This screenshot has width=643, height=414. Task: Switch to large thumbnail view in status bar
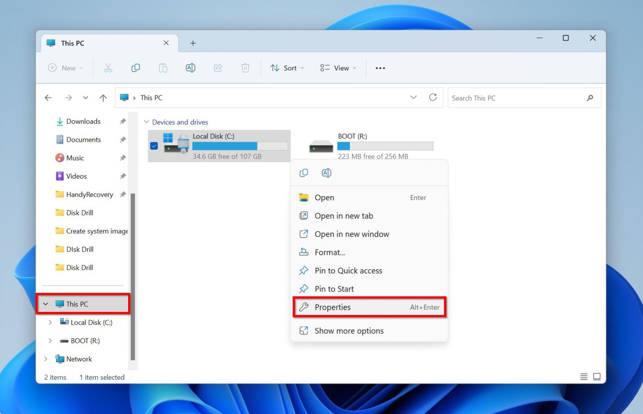point(597,376)
